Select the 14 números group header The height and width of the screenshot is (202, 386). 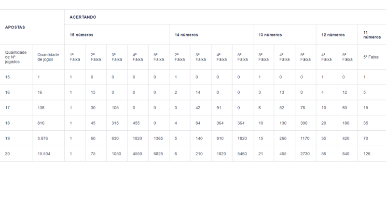click(x=186, y=35)
